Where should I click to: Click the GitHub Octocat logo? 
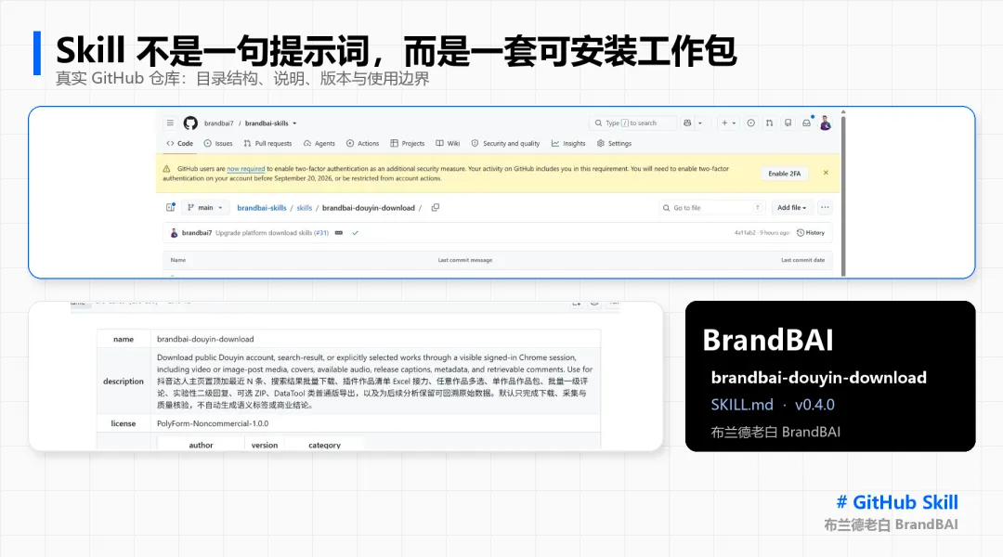[x=190, y=123]
